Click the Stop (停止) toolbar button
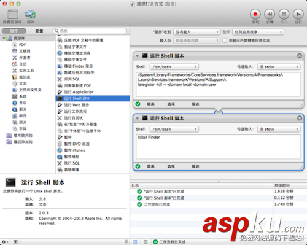Screen dimensions: 307x245 tap(284, 14)
